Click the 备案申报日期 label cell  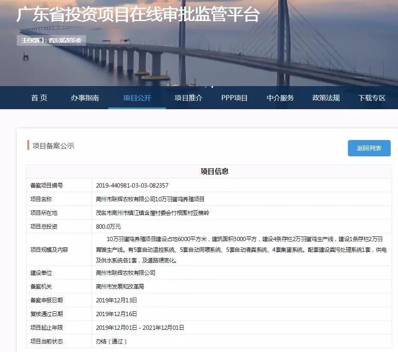pos(59,300)
